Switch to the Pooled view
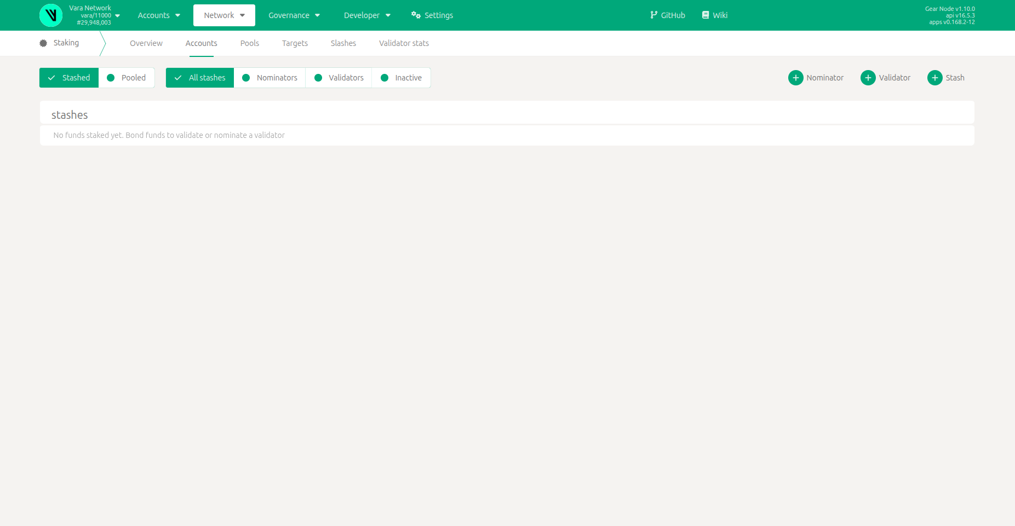 [127, 78]
